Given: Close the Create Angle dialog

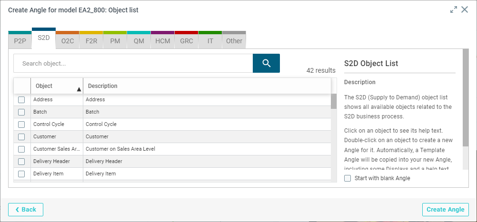Looking at the screenshot, I should tap(465, 10).
